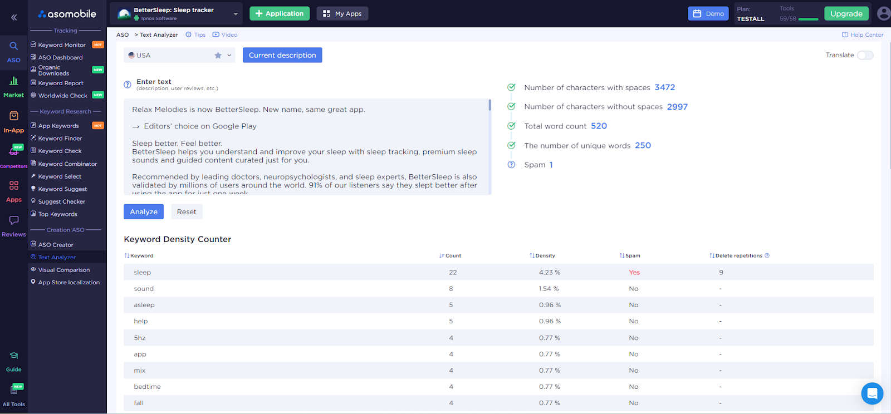This screenshot has width=891, height=414.
Task: Click the Current description button
Action: (282, 55)
